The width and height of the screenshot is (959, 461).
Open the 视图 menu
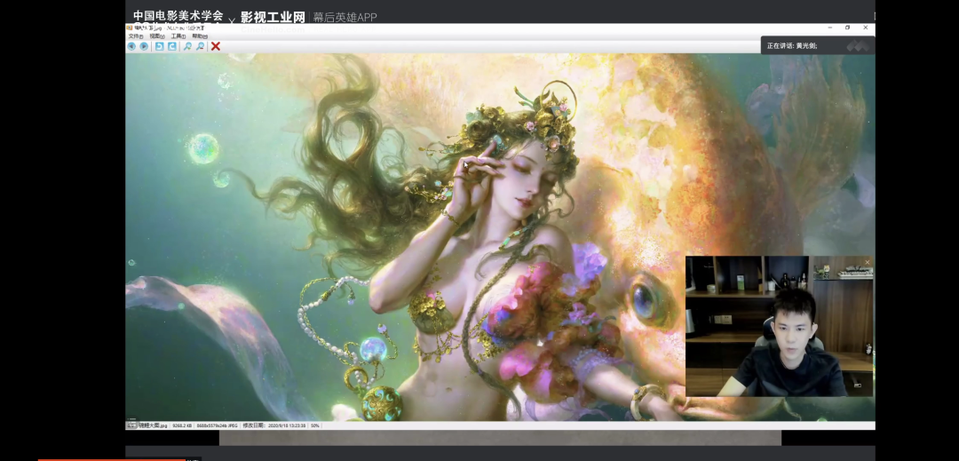click(157, 36)
